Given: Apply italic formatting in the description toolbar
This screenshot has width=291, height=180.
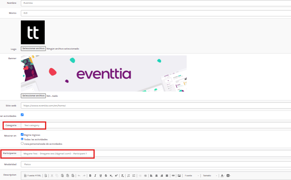Looking at the screenshot, I should pyautogui.click(x=95, y=175).
